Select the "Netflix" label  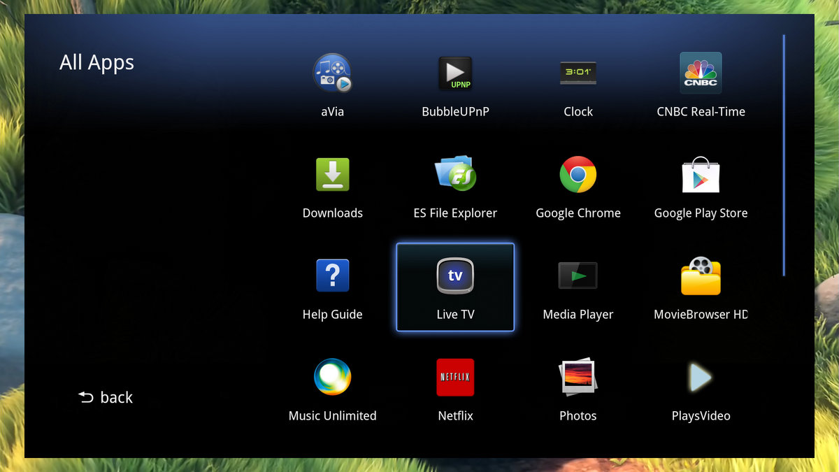pyautogui.click(x=455, y=415)
